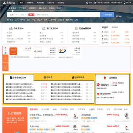This screenshot has width=133, height=133.
Task: Click the 工厂加工招聘 factory icon
Action: [44, 28]
